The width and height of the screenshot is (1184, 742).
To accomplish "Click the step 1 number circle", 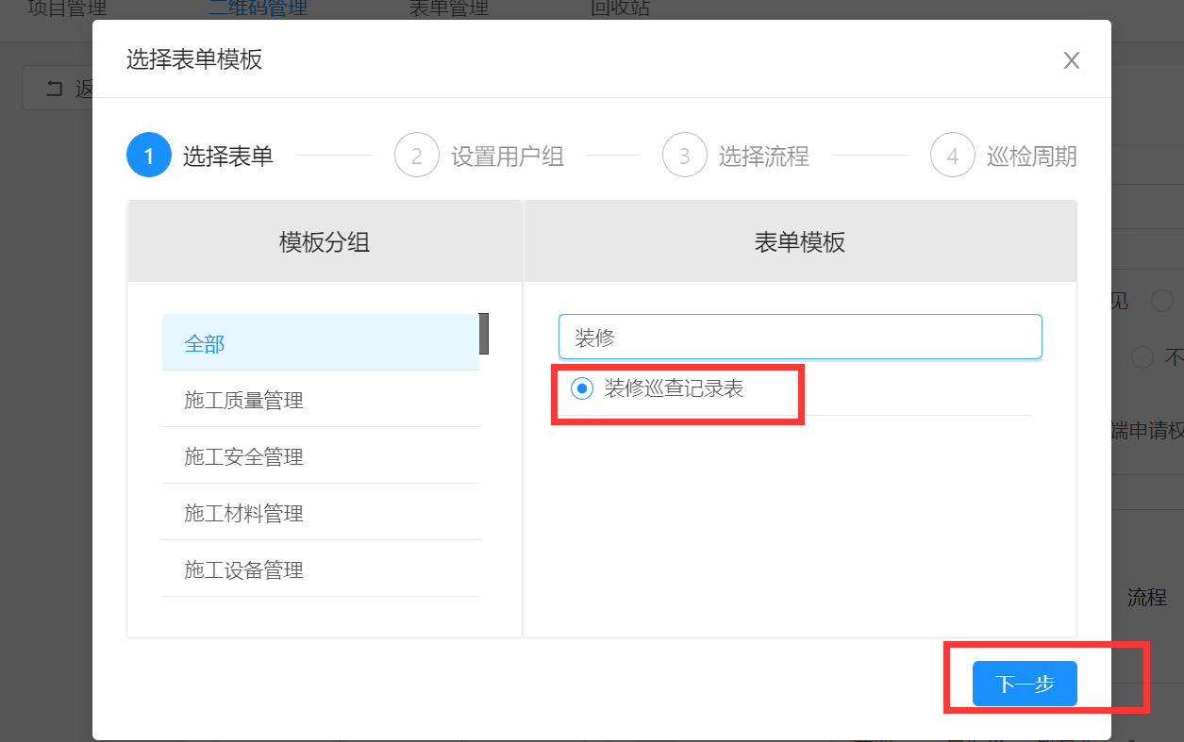I will click(148, 156).
